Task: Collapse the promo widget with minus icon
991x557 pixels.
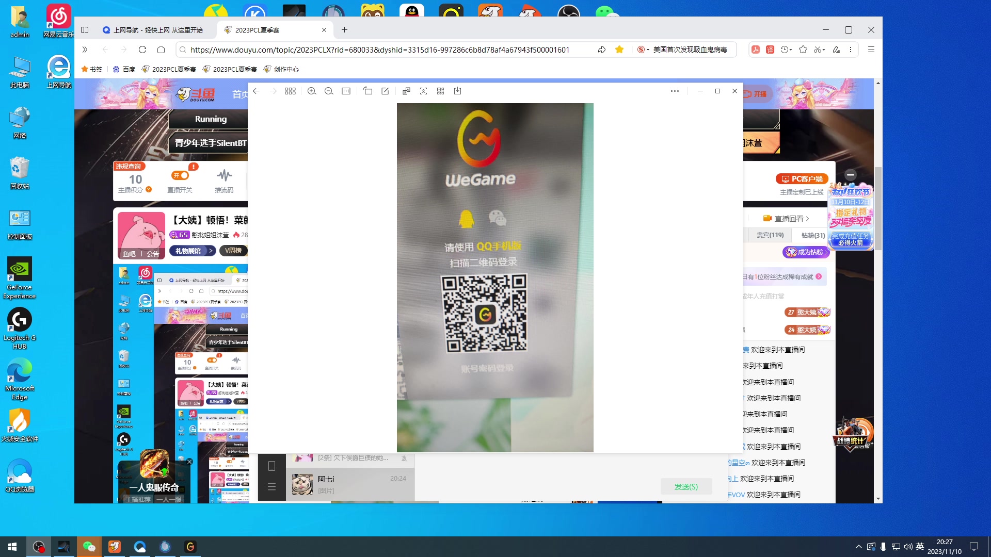Action: (851, 175)
